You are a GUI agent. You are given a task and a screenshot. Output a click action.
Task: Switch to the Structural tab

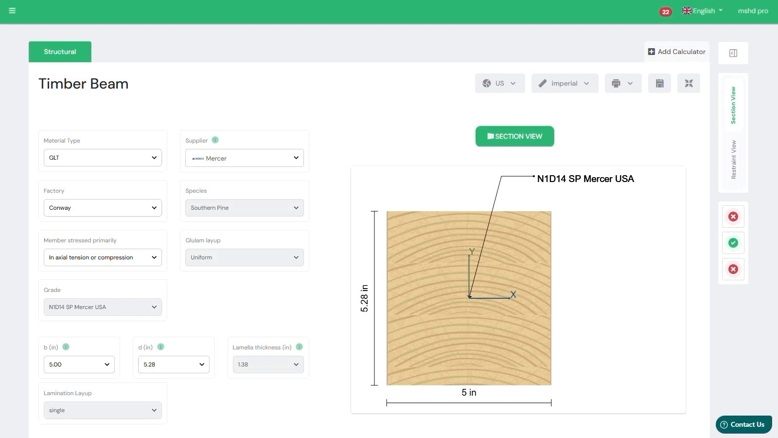60,52
